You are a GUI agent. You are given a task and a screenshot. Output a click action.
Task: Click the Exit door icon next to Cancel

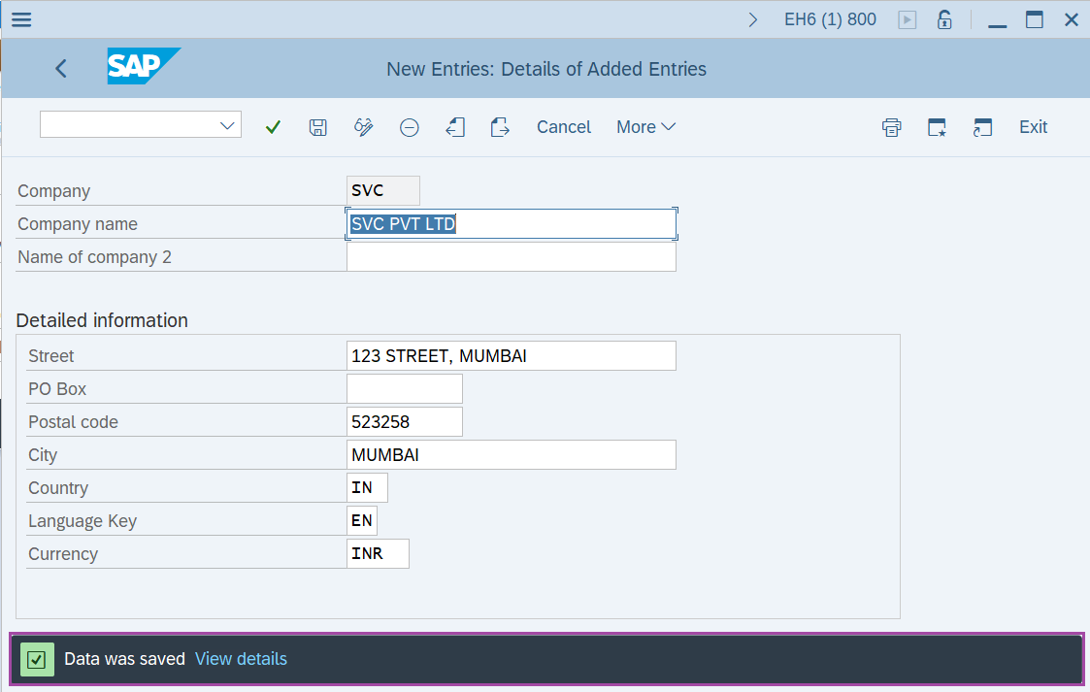point(500,126)
